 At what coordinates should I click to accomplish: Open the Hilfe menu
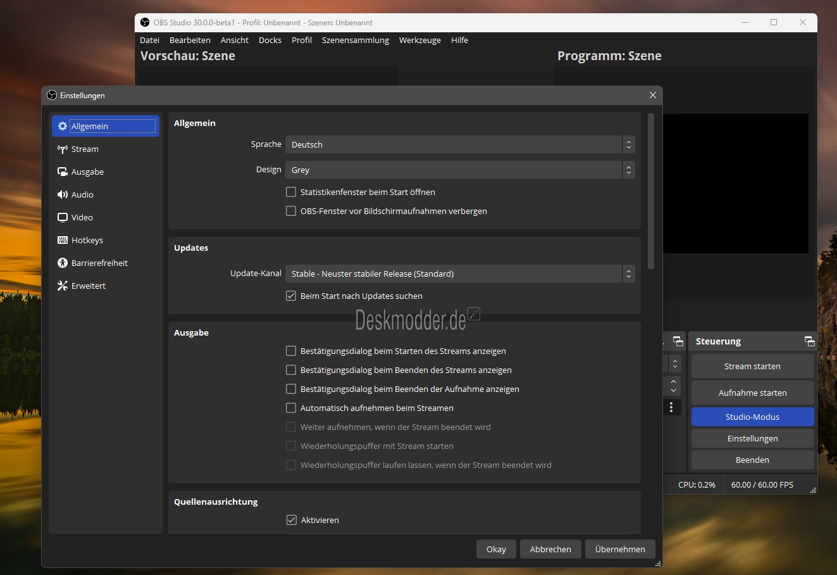point(460,40)
